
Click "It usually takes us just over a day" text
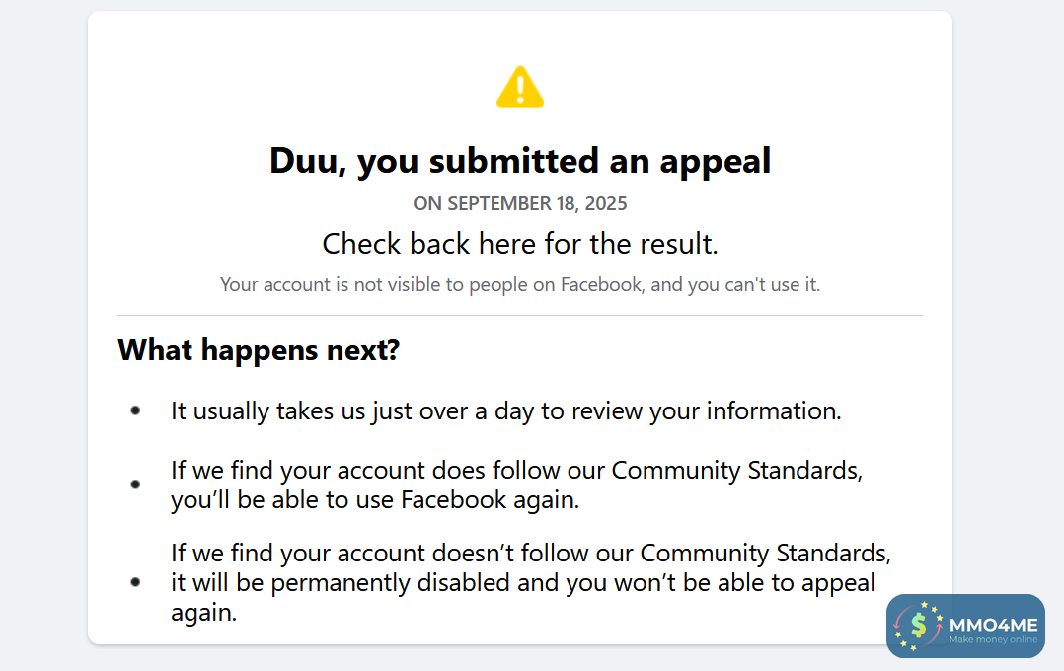point(505,410)
